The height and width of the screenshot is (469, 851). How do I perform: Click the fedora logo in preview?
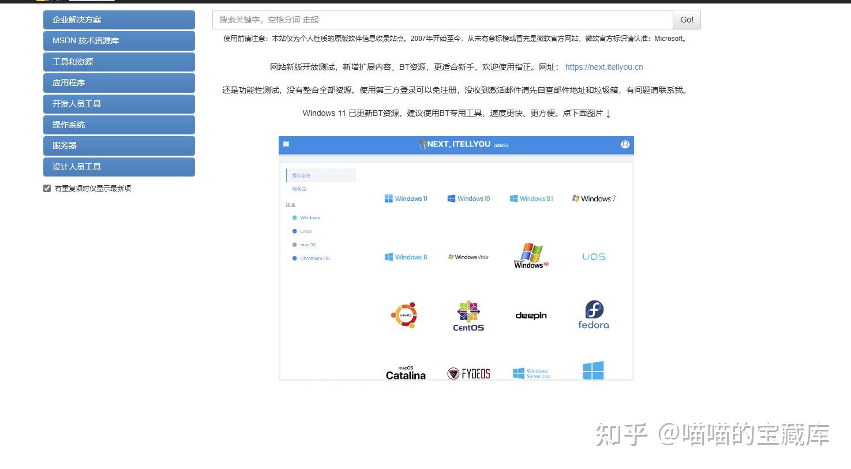[594, 315]
